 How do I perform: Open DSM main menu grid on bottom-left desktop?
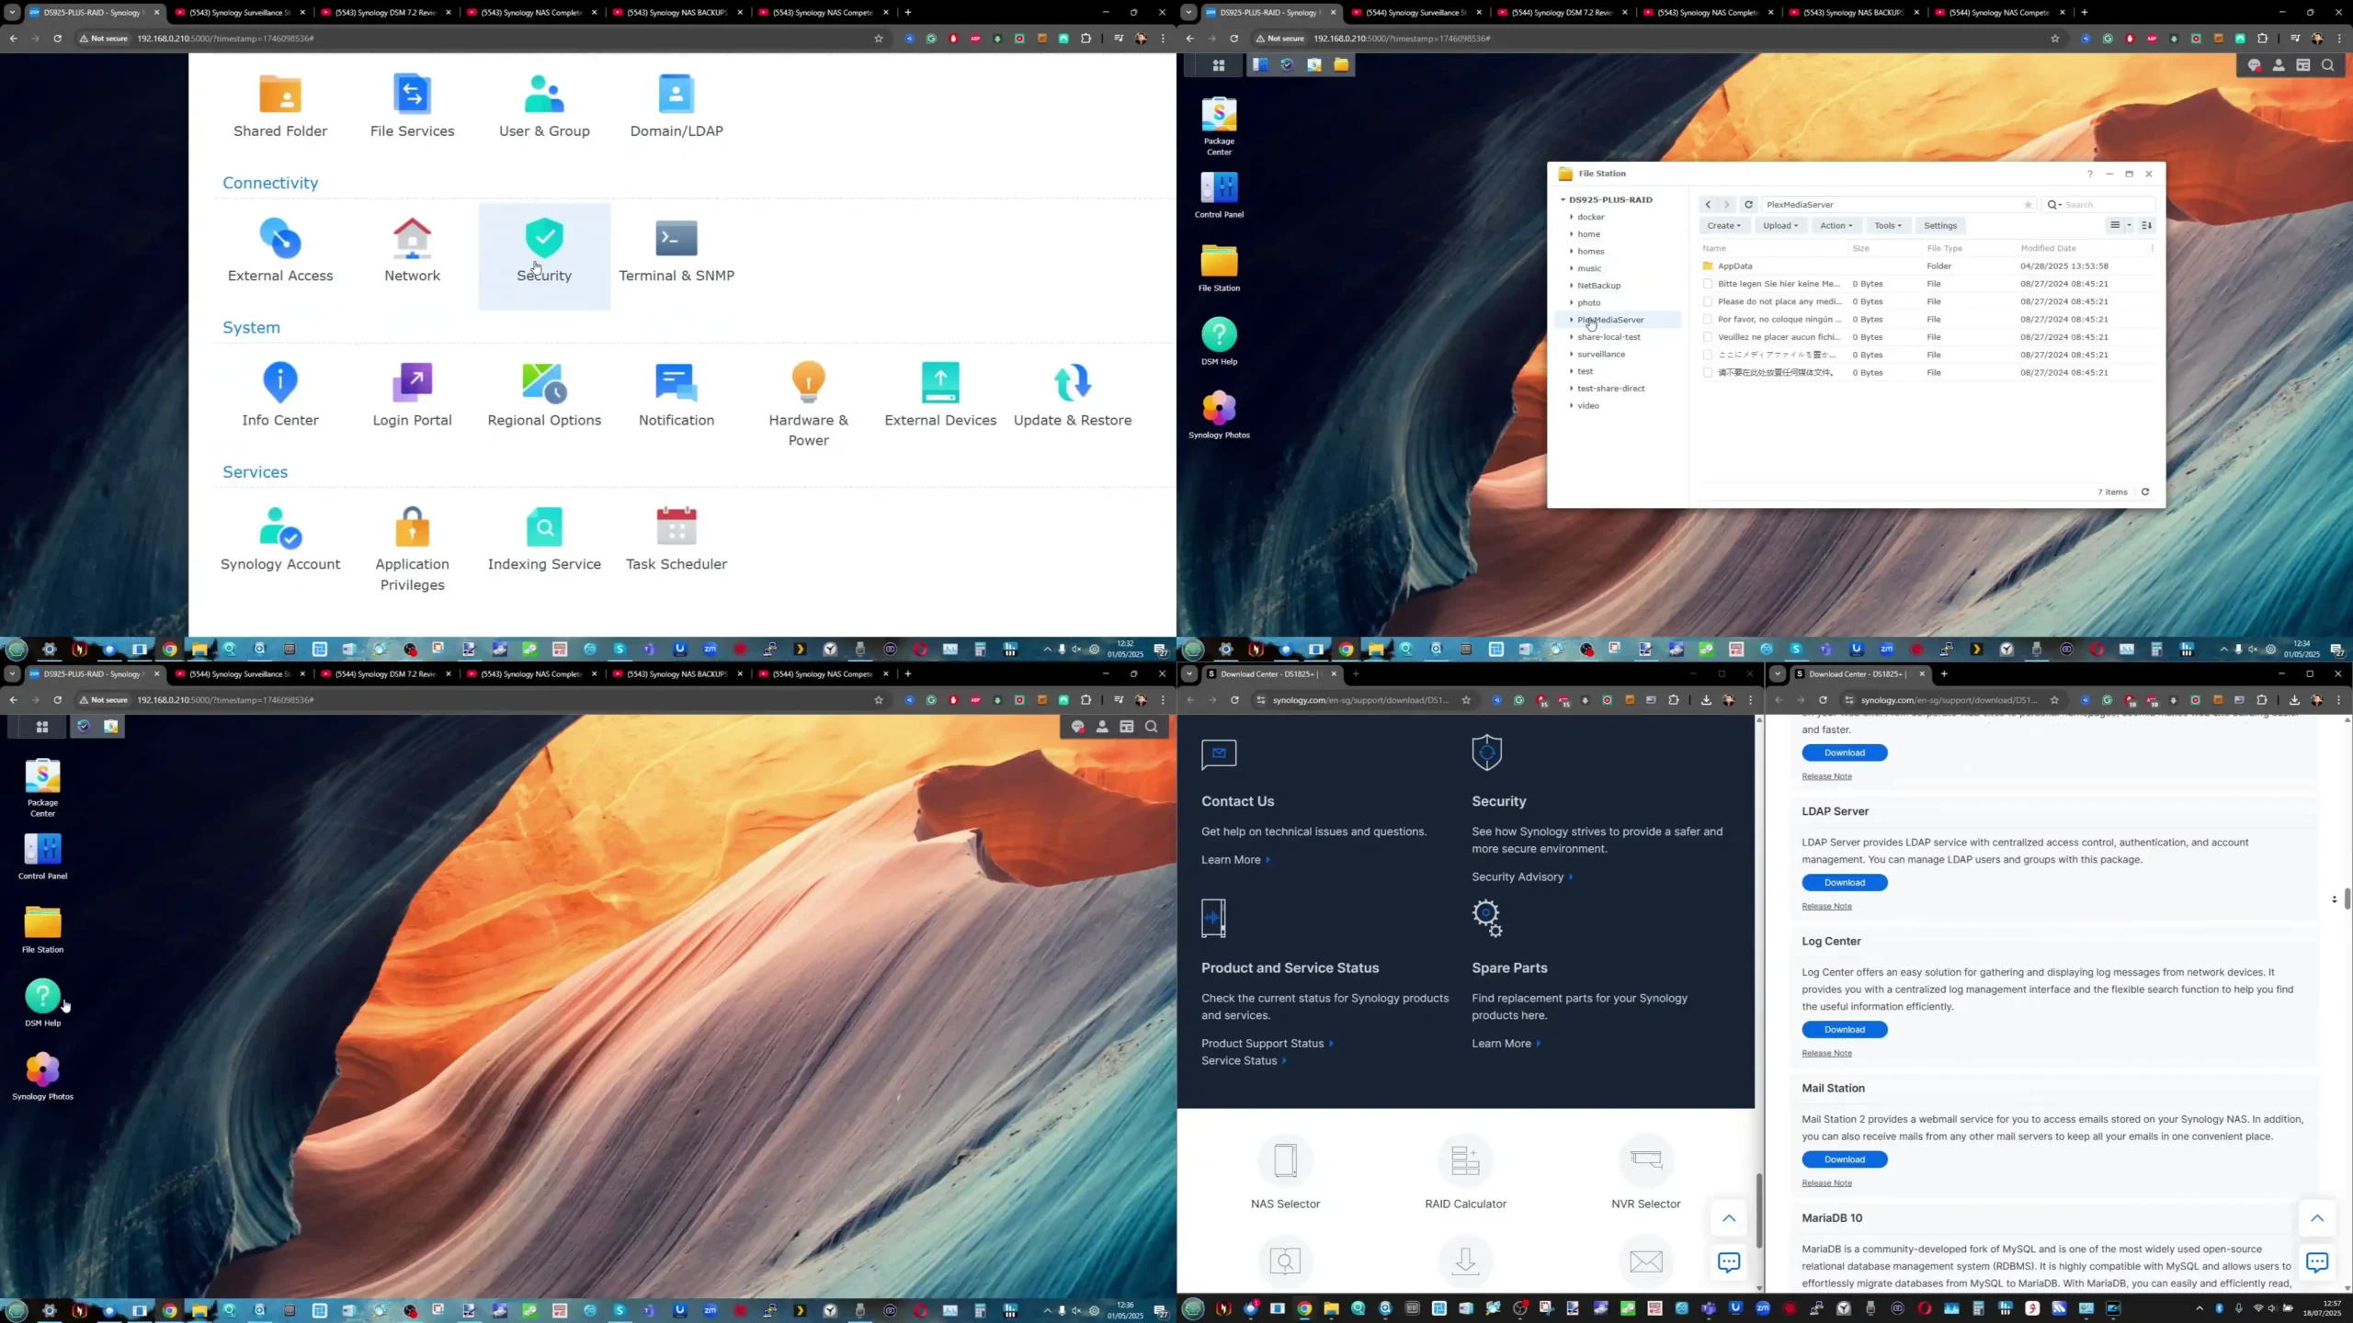tap(41, 727)
